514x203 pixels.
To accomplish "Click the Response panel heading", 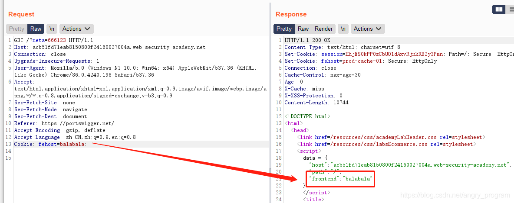I will coord(291,14).
